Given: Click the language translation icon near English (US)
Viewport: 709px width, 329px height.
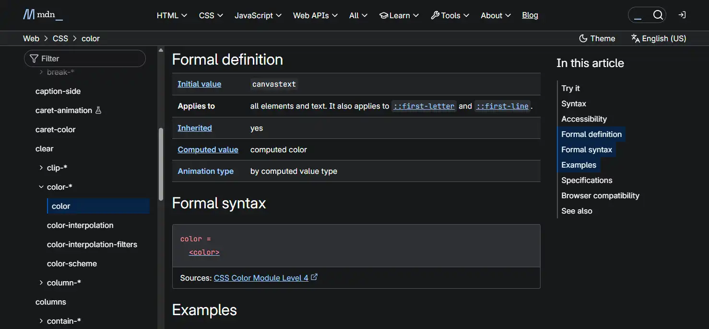Looking at the screenshot, I should click(635, 38).
